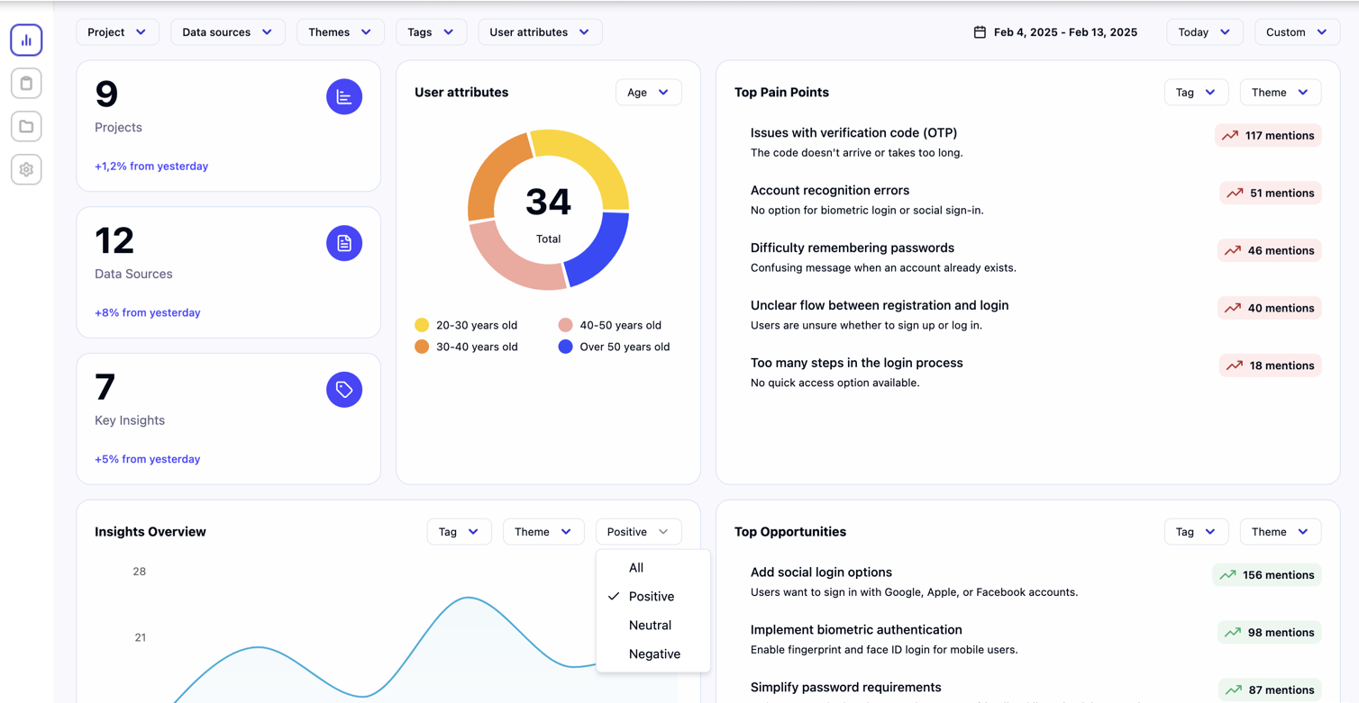Click the tag icon on the Key Insights card
The height and width of the screenshot is (703, 1359).
tap(344, 390)
